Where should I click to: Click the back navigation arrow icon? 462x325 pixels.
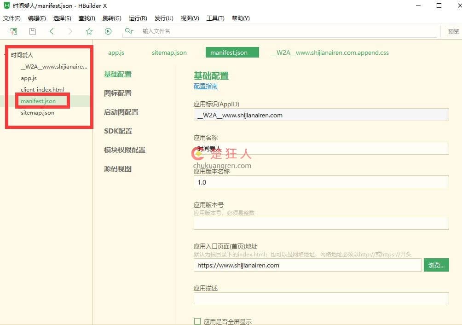[52, 31]
